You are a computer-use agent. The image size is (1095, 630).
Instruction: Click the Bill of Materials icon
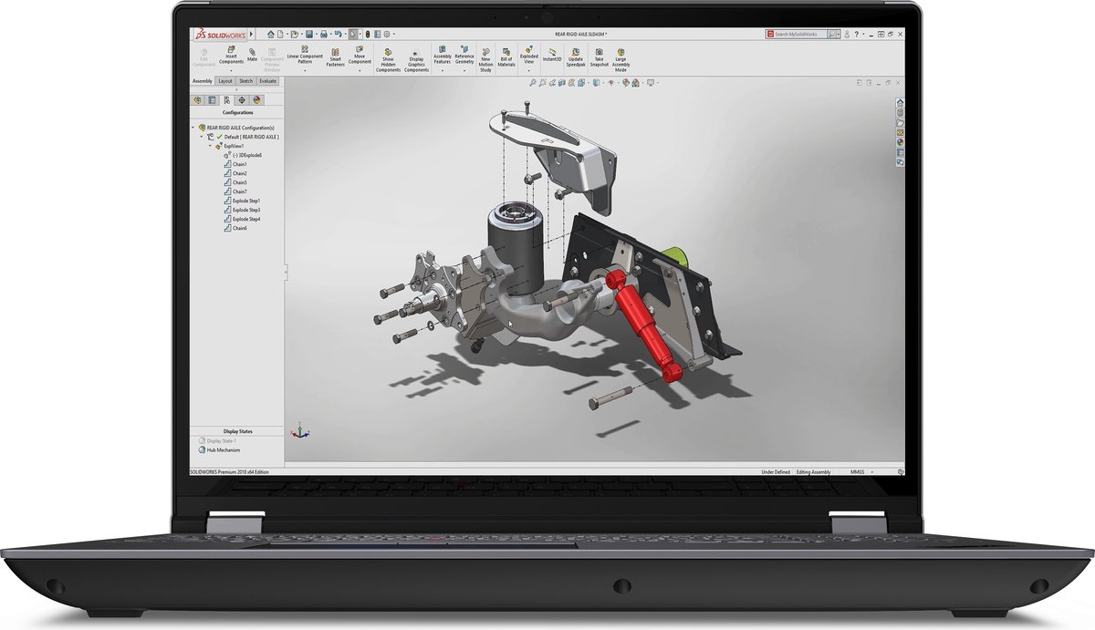click(506, 55)
